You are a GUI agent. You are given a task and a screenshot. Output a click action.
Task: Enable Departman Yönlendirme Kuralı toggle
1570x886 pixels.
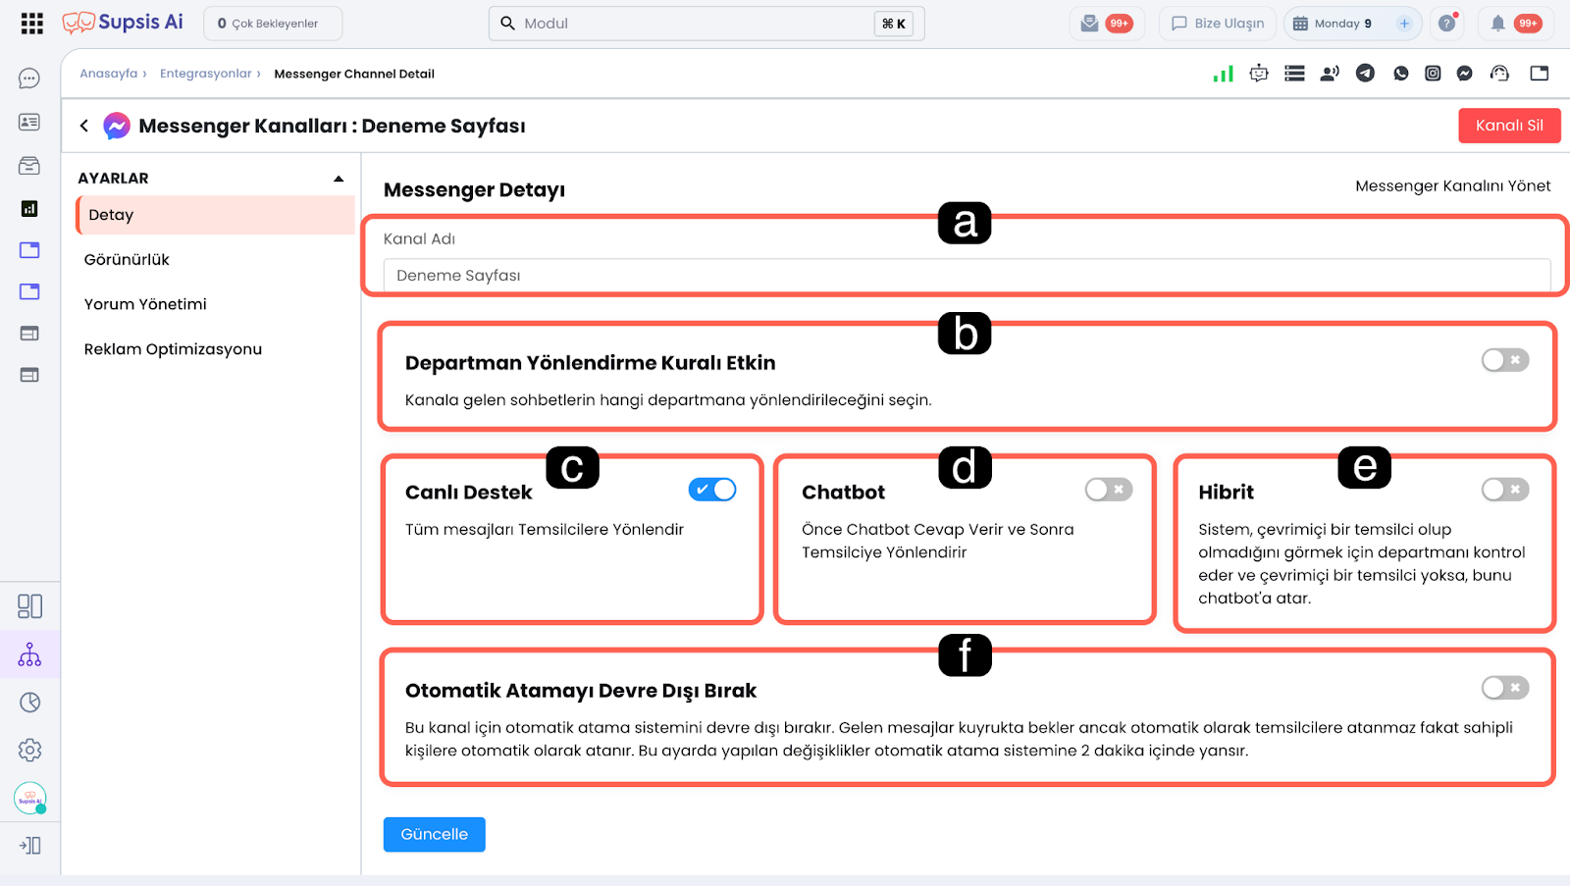pyautogui.click(x=1505, y=360)
